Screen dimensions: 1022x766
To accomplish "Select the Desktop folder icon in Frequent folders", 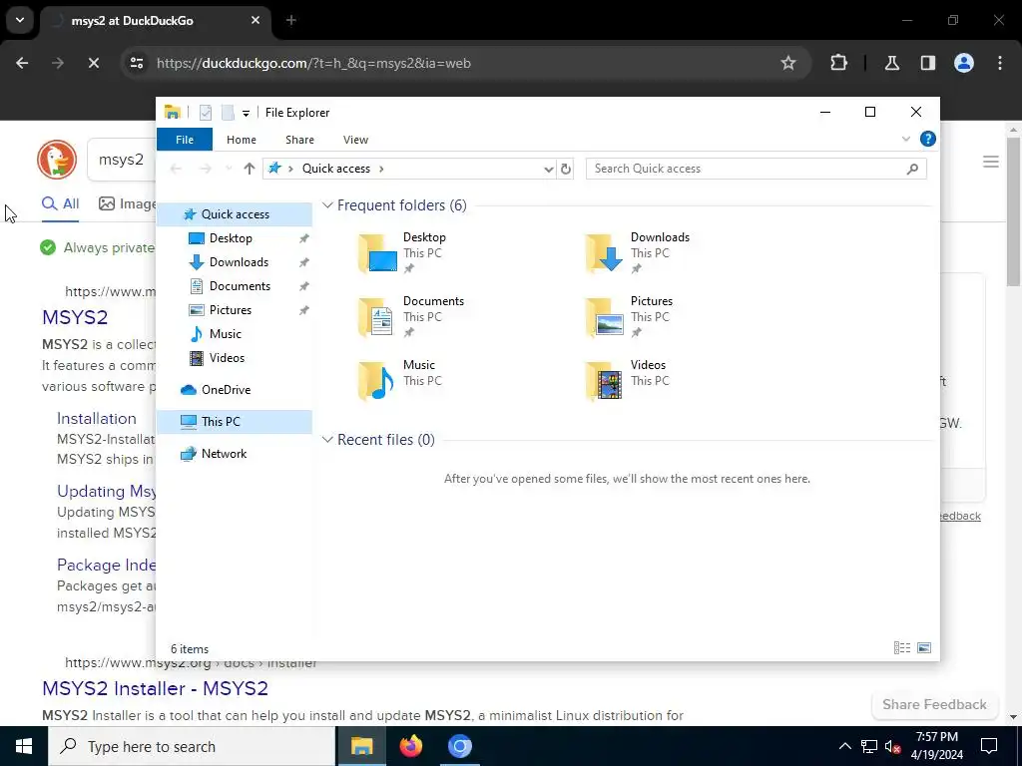I will [377, 252].
